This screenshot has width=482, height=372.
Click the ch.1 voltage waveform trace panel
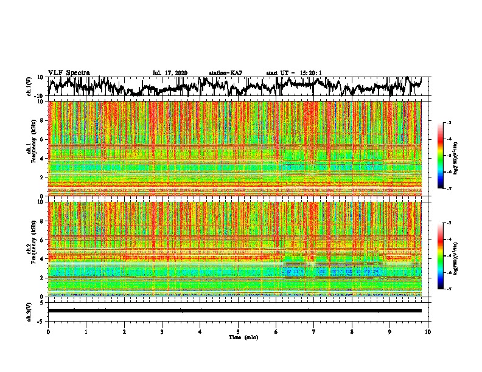coord(238,86)
